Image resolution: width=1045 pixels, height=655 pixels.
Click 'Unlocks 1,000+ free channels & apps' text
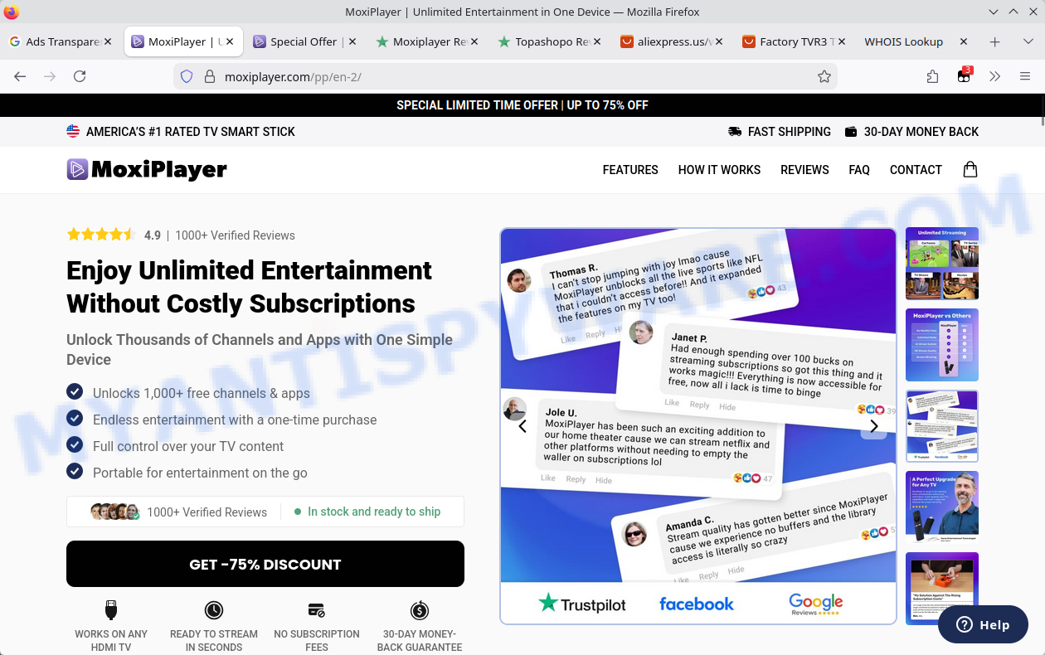202,393
